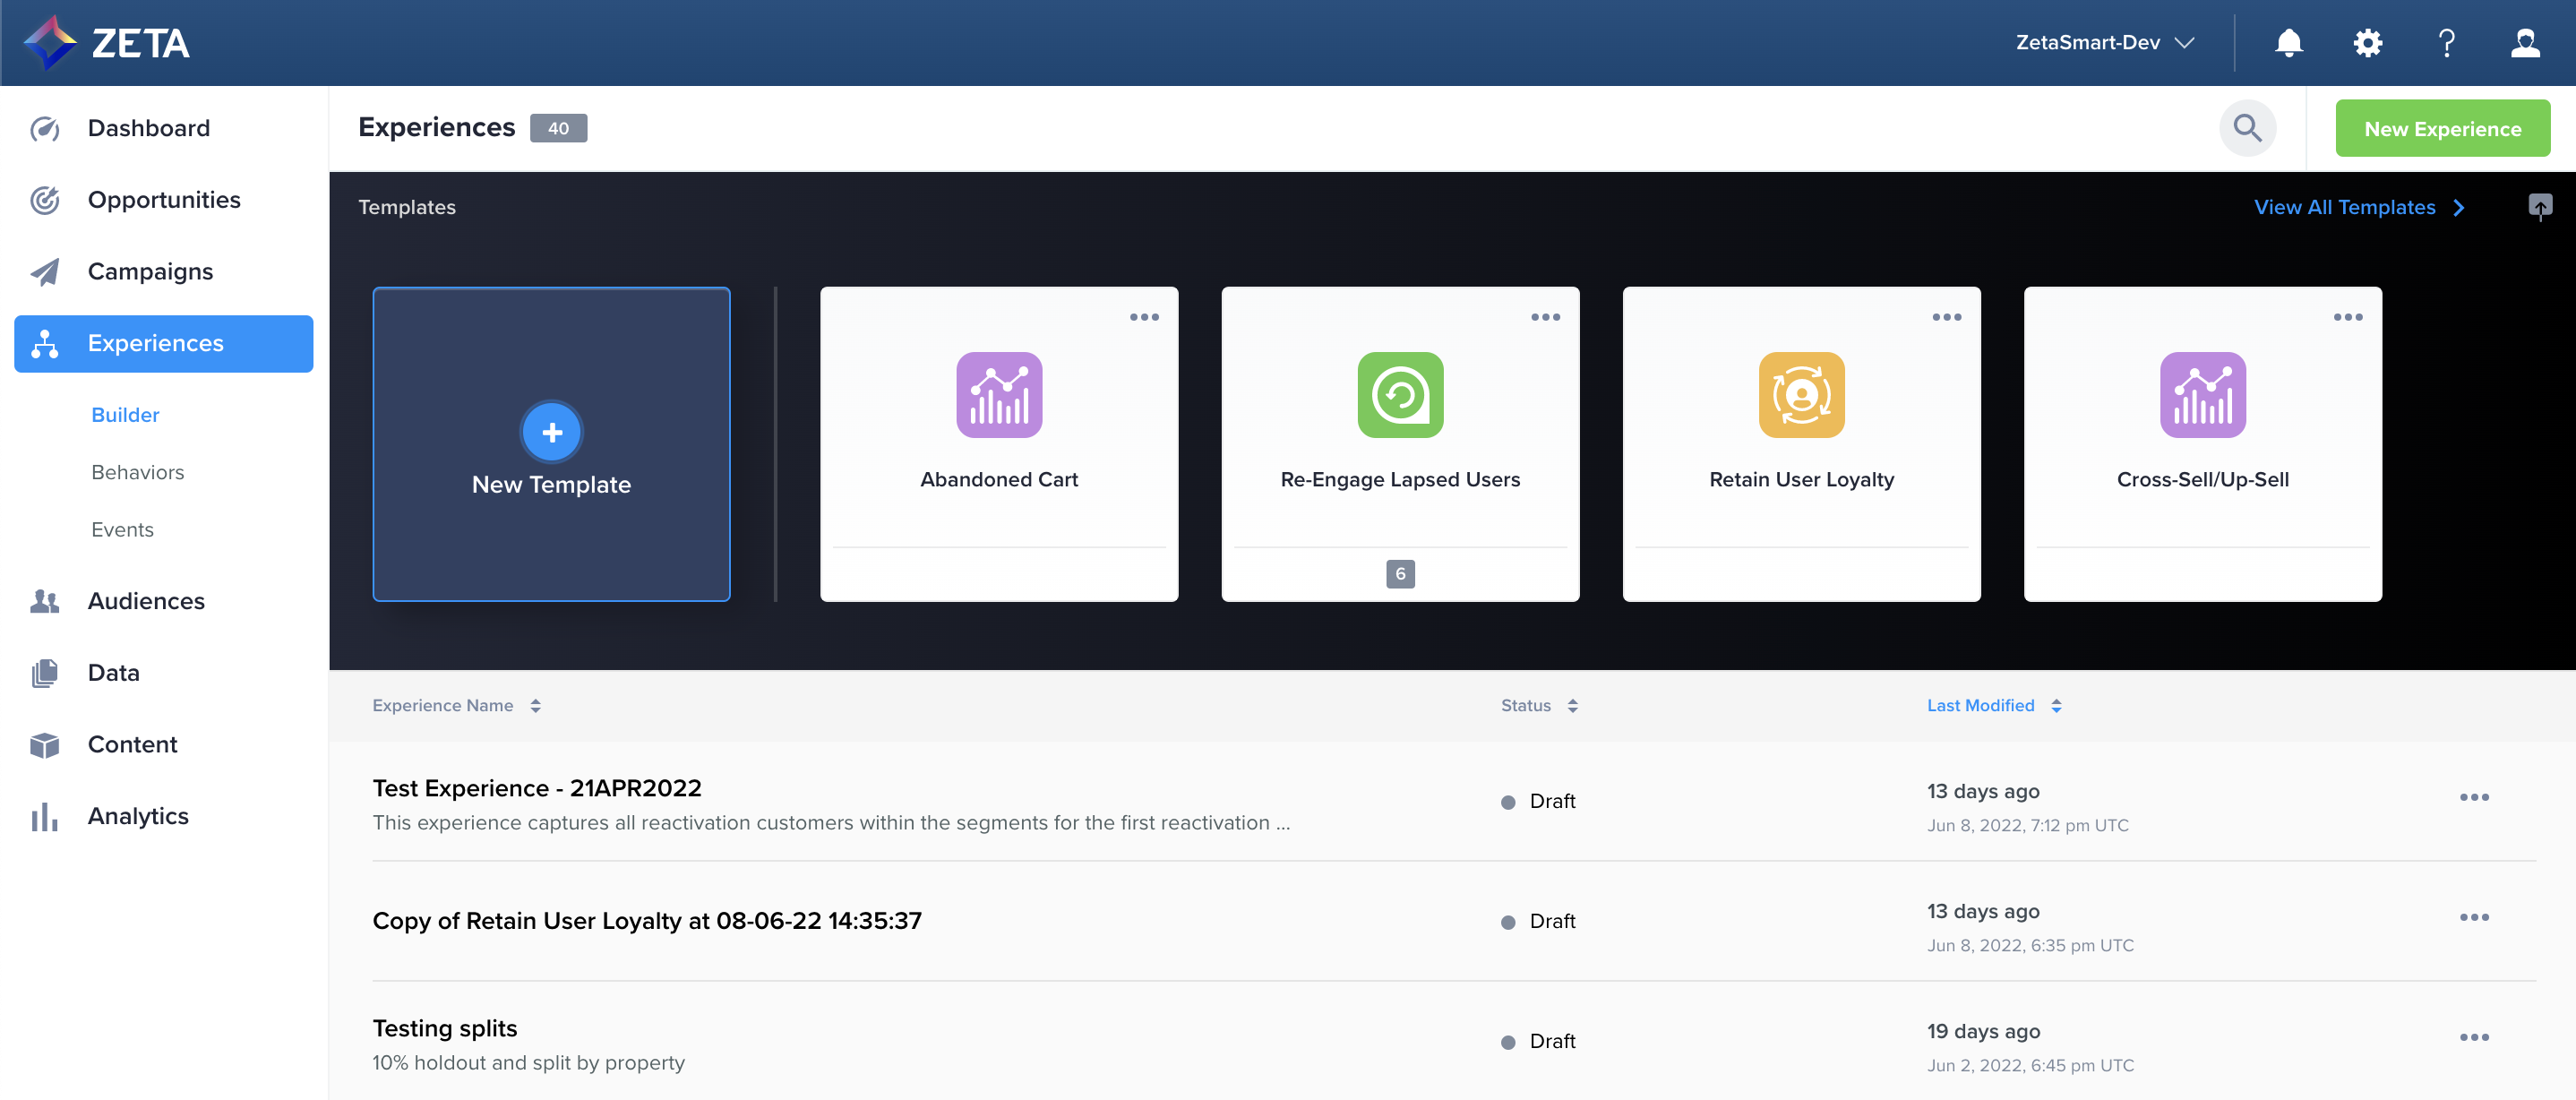Screen dimensions: 2576x1100
Task: Open more options for Testing splits row
Action: click(x=2474, y=1037)
